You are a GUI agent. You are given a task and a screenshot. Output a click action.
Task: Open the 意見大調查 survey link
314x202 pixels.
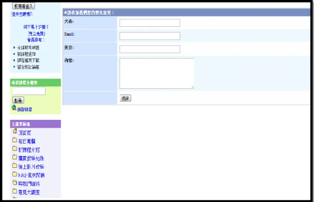29,192
